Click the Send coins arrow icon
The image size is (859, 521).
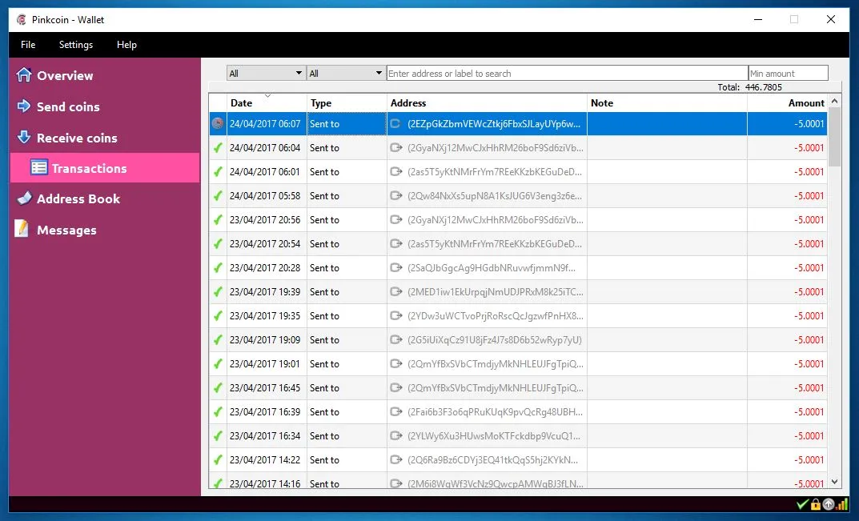23,106
